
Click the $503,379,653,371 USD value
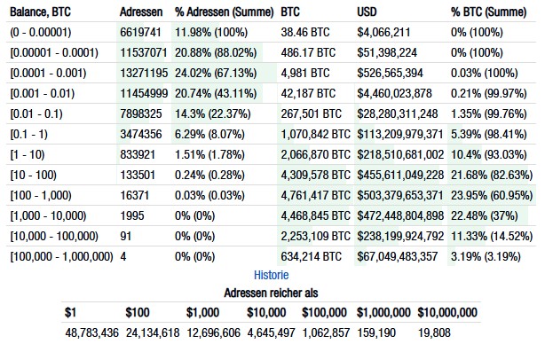point(400,195)
